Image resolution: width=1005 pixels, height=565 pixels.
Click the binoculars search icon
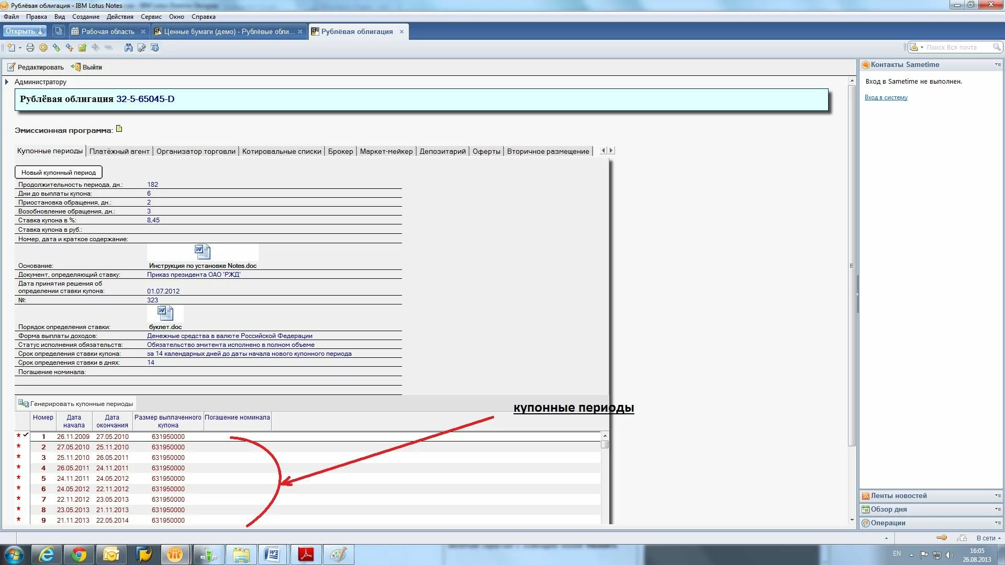128,48
